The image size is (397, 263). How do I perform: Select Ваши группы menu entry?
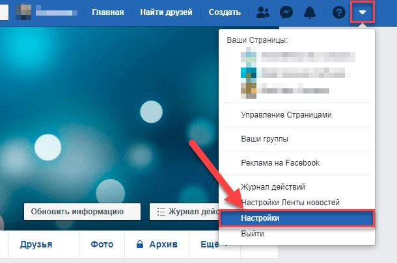[x=297, y=139]
